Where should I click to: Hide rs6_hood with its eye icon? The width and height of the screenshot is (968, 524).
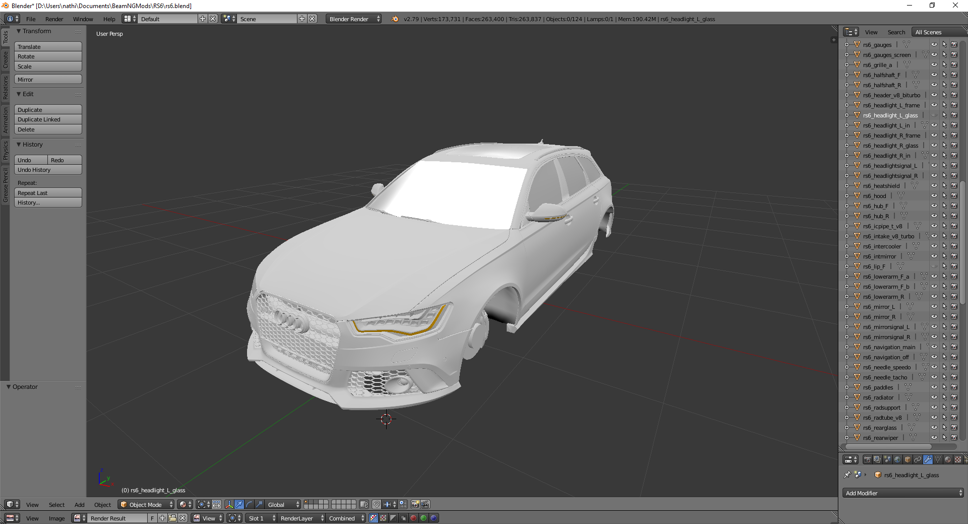point(934,196)
